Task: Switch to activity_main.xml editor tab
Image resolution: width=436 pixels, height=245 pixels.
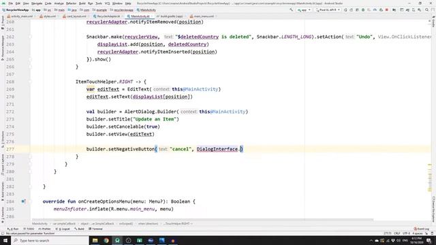Action: pyautogui.click(x=20, y=16)
